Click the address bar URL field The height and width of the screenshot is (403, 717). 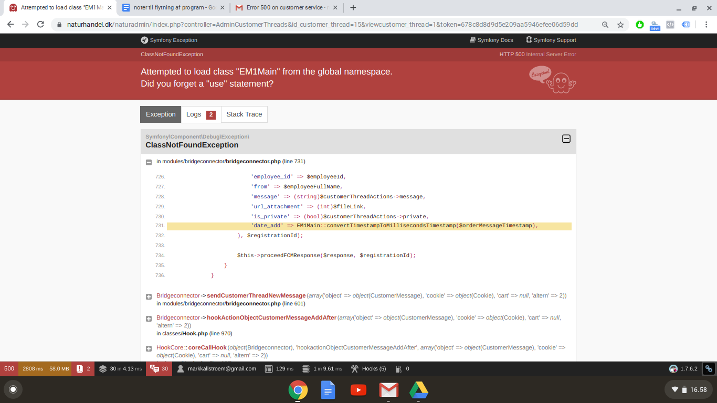(x=323, y=25)
